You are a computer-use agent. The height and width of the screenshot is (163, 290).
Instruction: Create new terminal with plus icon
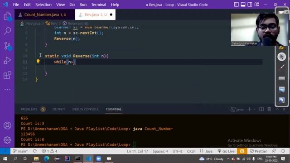point(249,109)
